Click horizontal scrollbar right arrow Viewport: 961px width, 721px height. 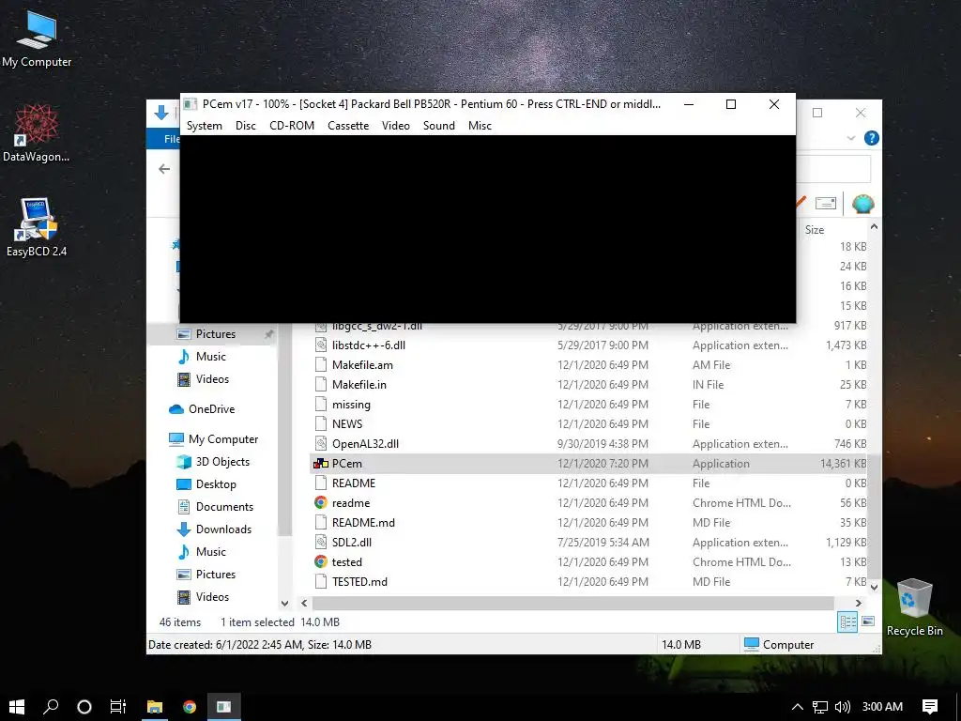(x=859, y=604)
